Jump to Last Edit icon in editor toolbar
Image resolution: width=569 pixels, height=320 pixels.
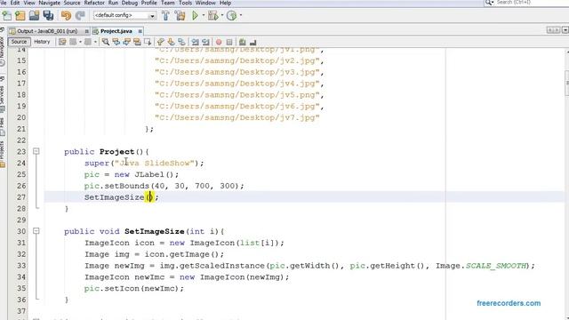(x=62, y=42)
